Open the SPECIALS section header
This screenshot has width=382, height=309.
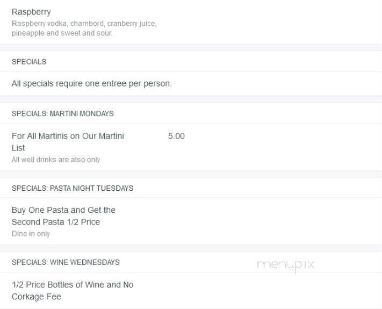[x=29, y=62]
